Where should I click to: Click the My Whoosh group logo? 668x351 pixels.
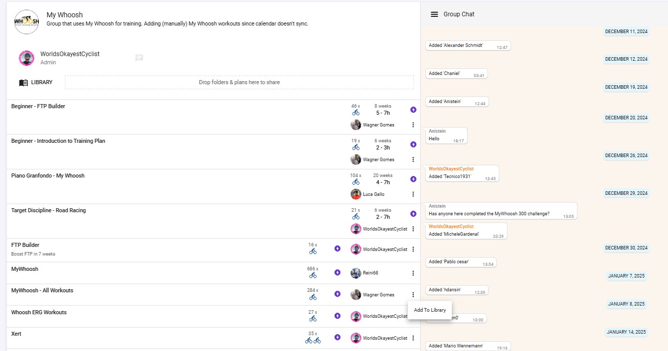27,21
